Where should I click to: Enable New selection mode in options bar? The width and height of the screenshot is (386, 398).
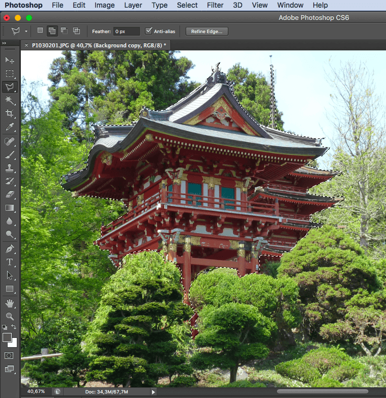[x=40, y=31]
